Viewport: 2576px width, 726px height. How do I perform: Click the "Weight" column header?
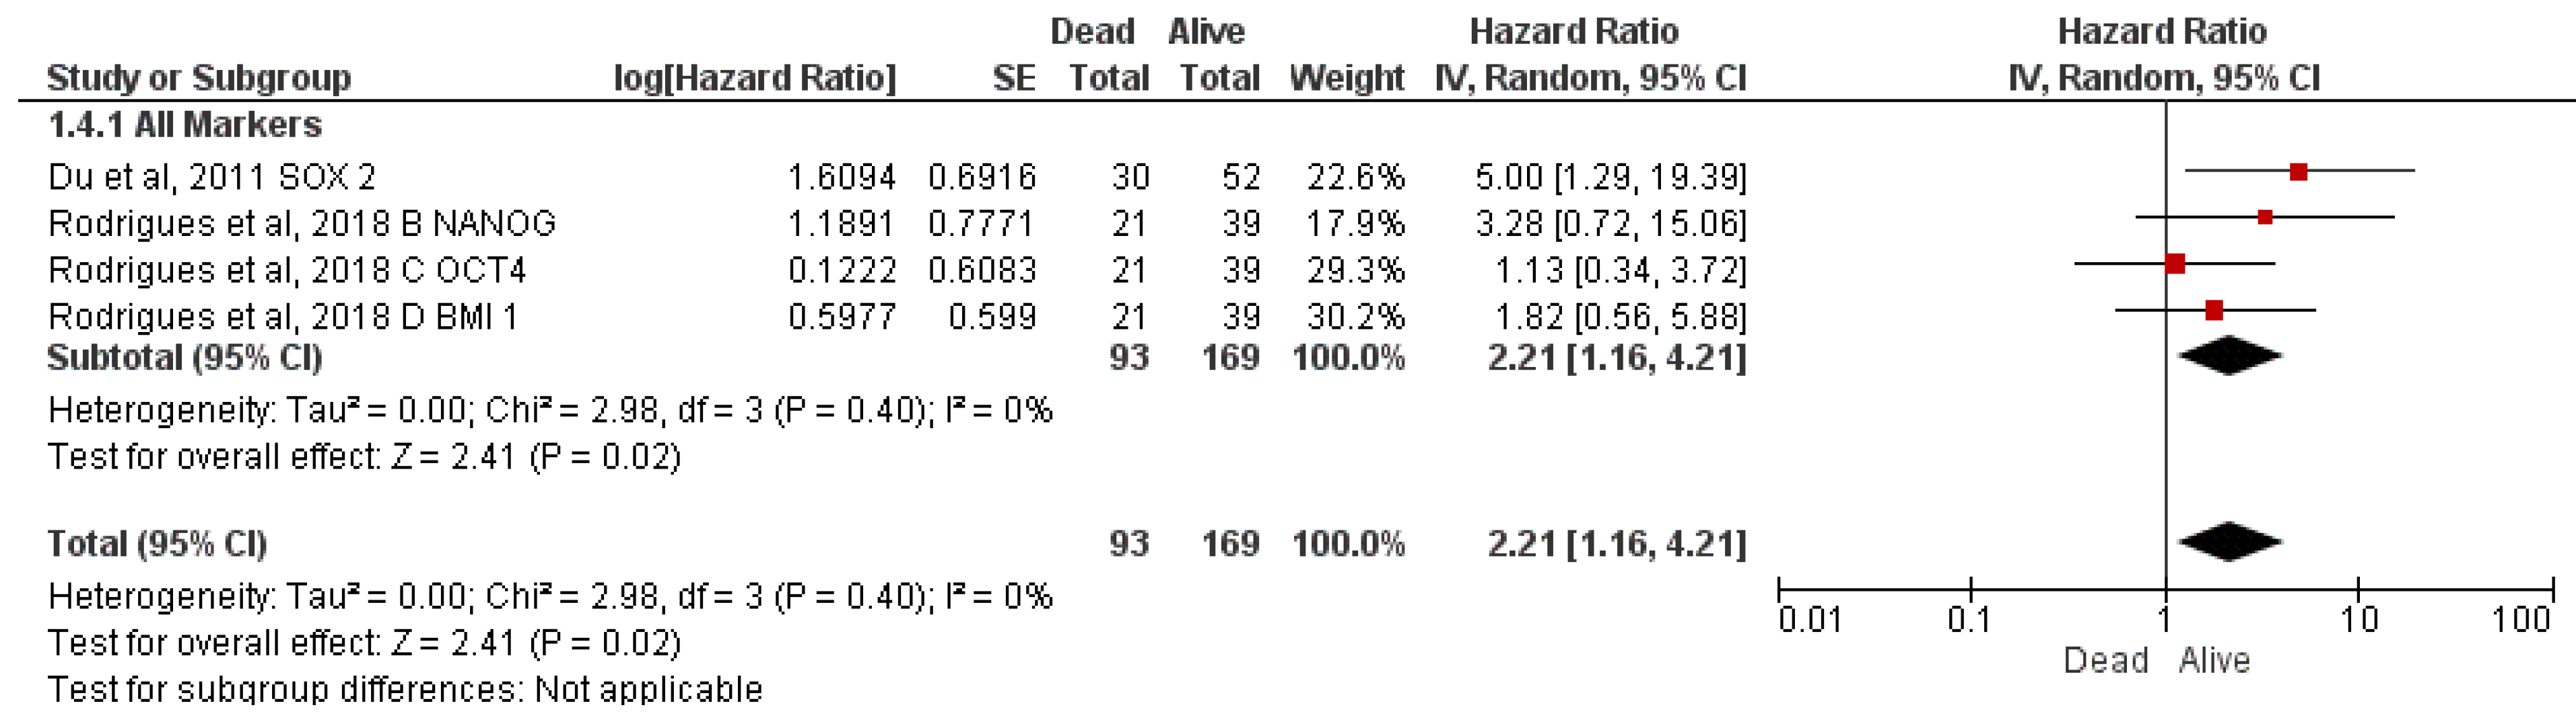tap(1346, 78)
